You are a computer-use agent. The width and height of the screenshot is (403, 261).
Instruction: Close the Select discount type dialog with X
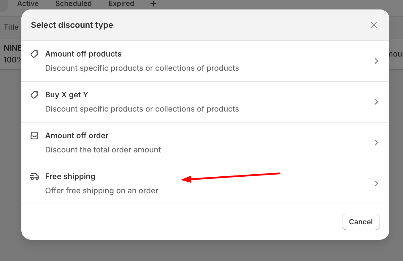click(374, 25)
